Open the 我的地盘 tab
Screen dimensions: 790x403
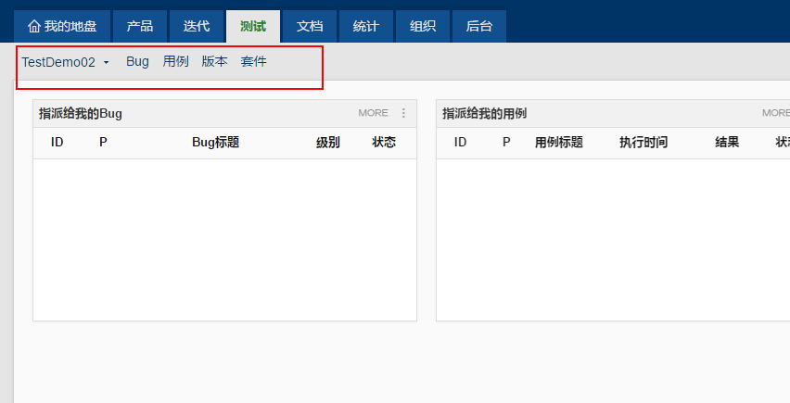click(x=62, y=26)
